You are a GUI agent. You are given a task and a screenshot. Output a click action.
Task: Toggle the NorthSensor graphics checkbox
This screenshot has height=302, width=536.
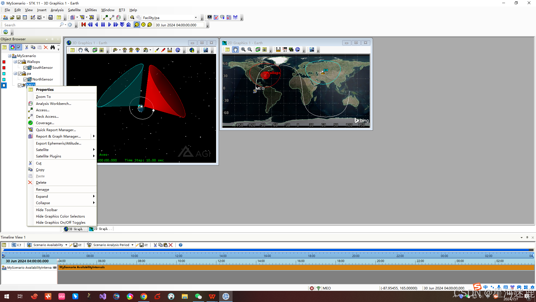pyautogui.click(x=25, y=79)
